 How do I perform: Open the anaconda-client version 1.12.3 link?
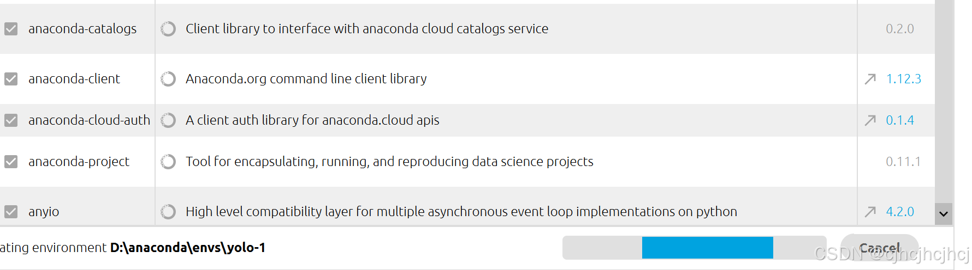click(x=903, y=79)
